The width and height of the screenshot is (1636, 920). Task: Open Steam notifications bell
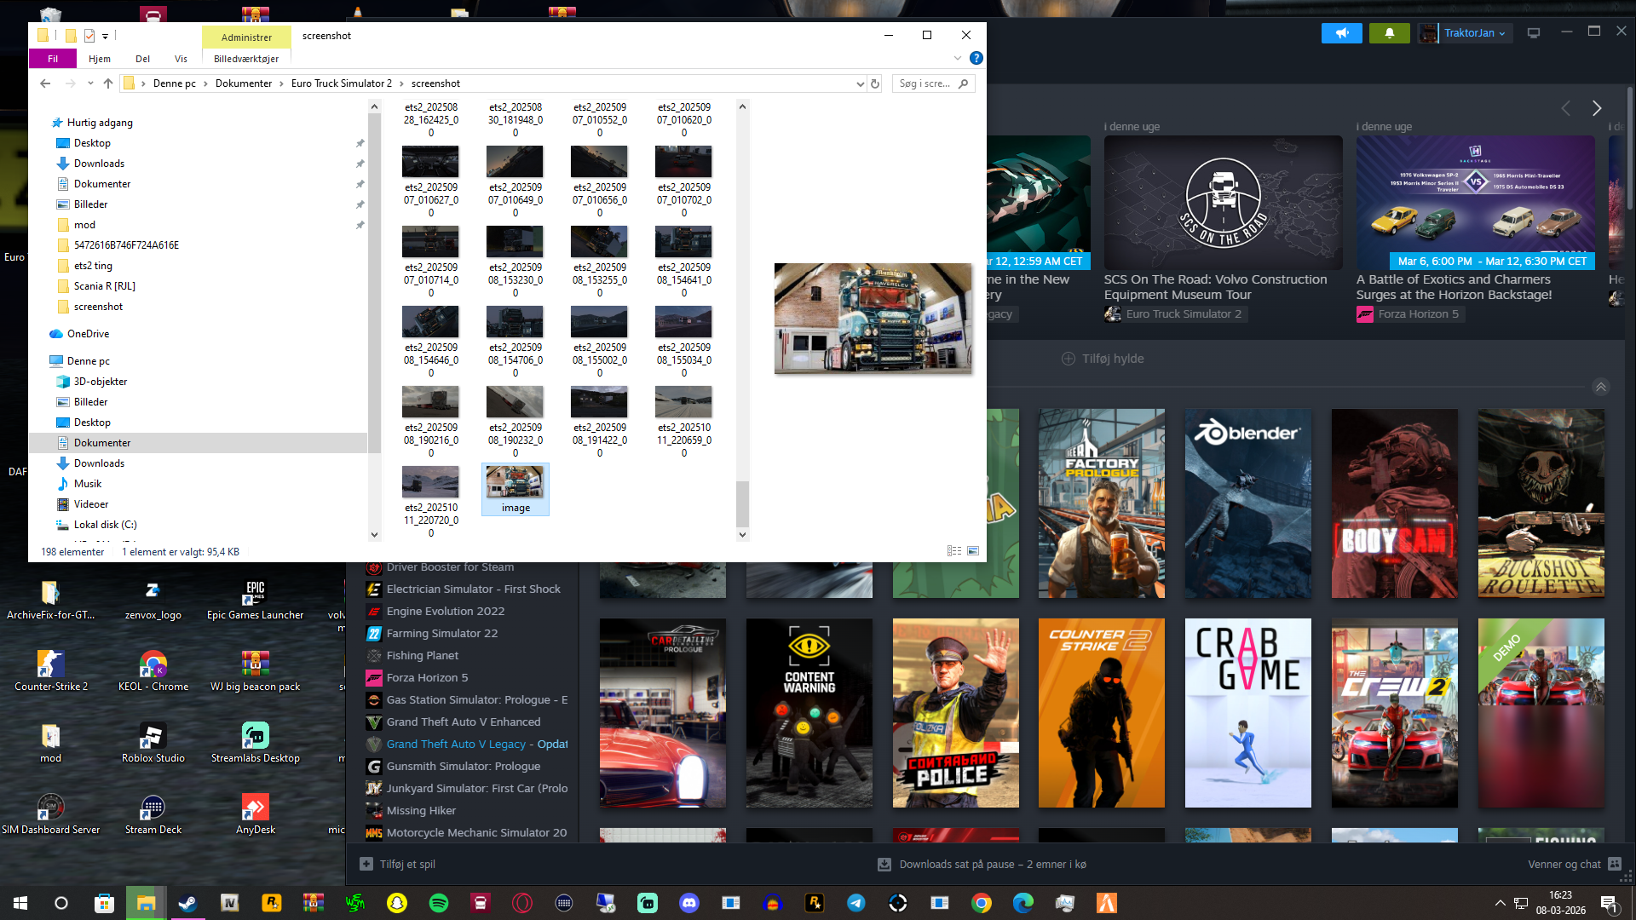click(1389, 33)
